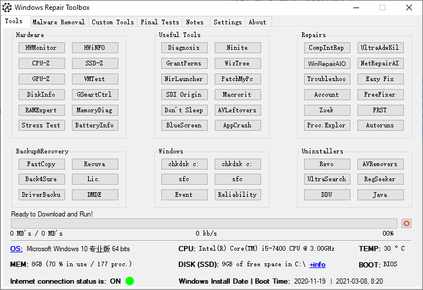This screenshot has height=290, width=423.
Task: Open the About tab
Action: click(x=258, y=22)
